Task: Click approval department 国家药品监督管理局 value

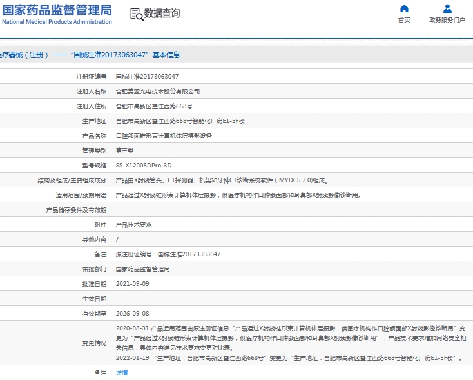Action: 142,269
